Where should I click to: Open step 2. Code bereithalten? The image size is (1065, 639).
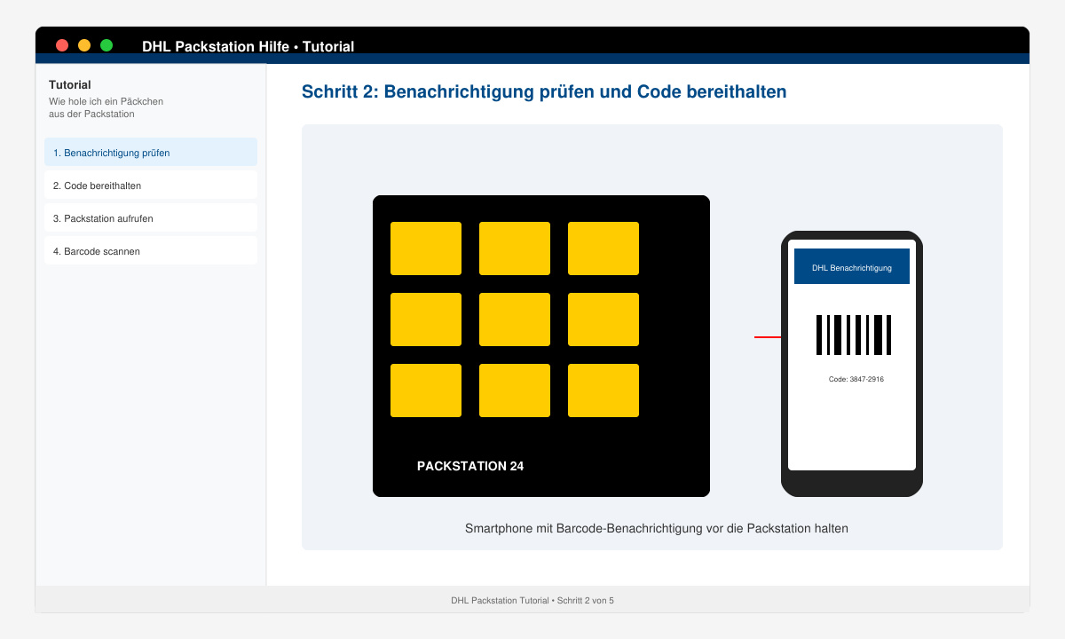tap(151, 185)
